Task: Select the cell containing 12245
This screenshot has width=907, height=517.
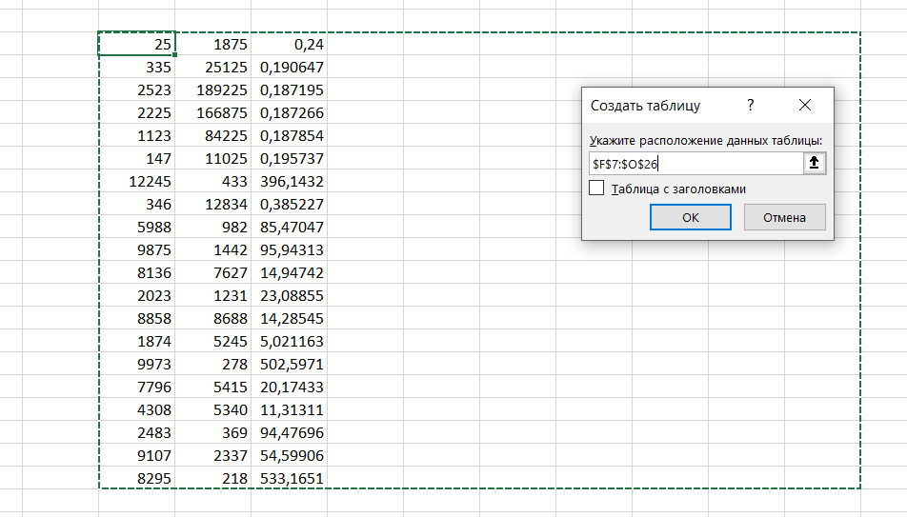Action: click(137, 181)
